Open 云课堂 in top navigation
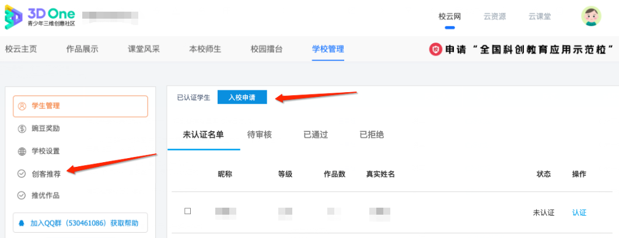Image resolution: width=619 pixels, height=238 pixels. (x=540, y=16)
